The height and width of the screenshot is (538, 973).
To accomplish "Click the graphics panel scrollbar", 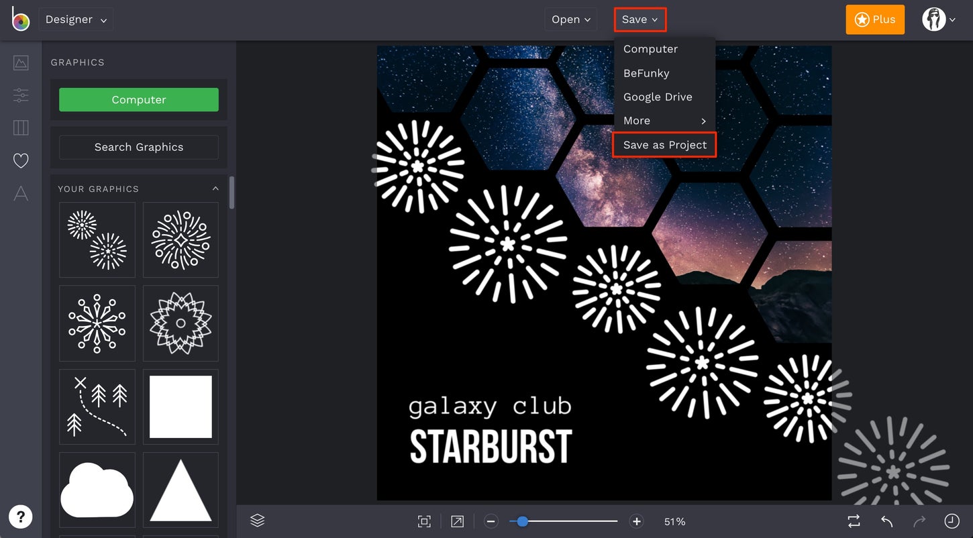I will 232,193.
